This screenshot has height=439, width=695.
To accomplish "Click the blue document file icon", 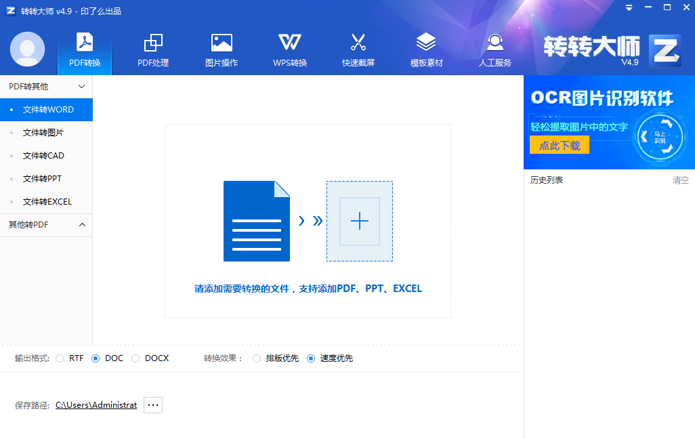I will coord(257,221).
